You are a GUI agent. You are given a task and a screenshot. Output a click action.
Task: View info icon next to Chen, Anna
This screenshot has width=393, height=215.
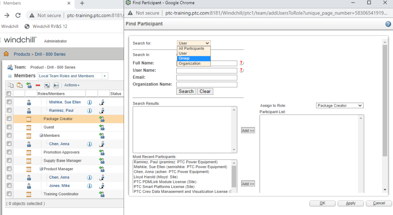click(89, 144)
